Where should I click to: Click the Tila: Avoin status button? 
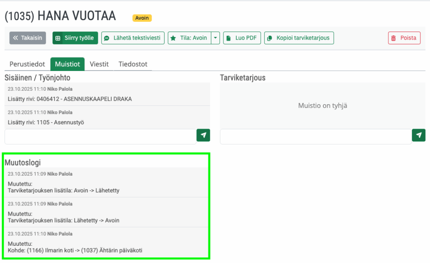[189, 38]
